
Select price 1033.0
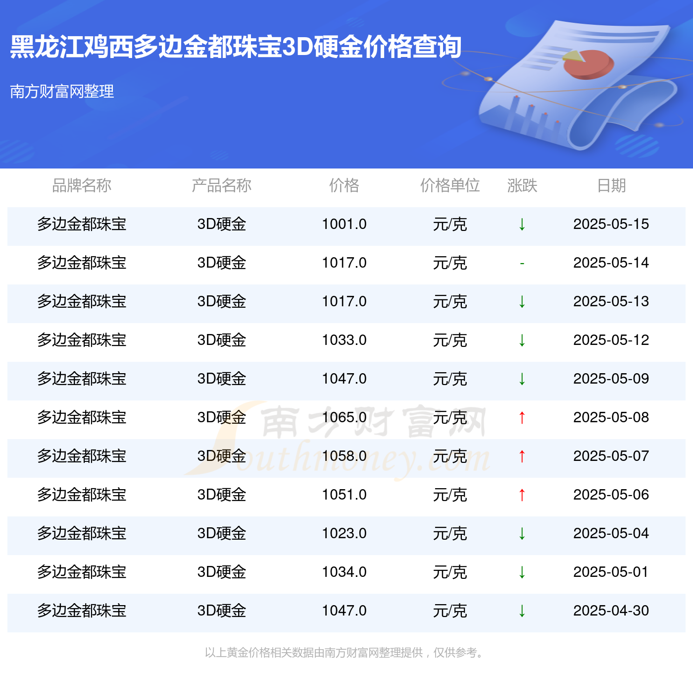[x=344, y=340]
